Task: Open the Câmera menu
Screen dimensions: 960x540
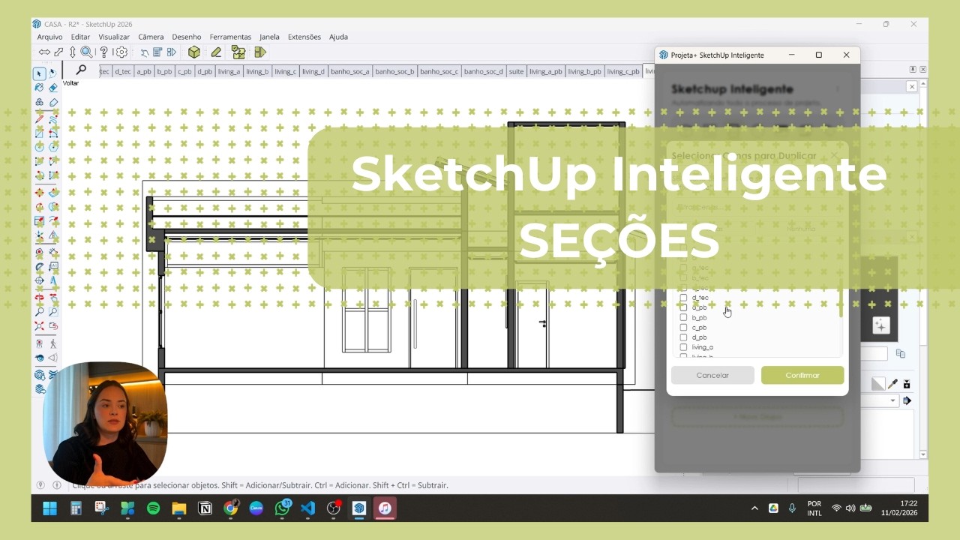Action: pos(151,37)
